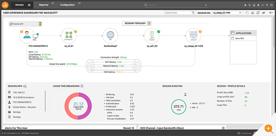The height and width of the screenshot is (136, 276).
Task: Click the header icon left of the bell
Action: point(254,5)
